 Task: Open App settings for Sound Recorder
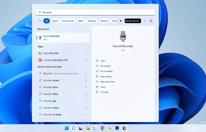[x=106, y=77]
